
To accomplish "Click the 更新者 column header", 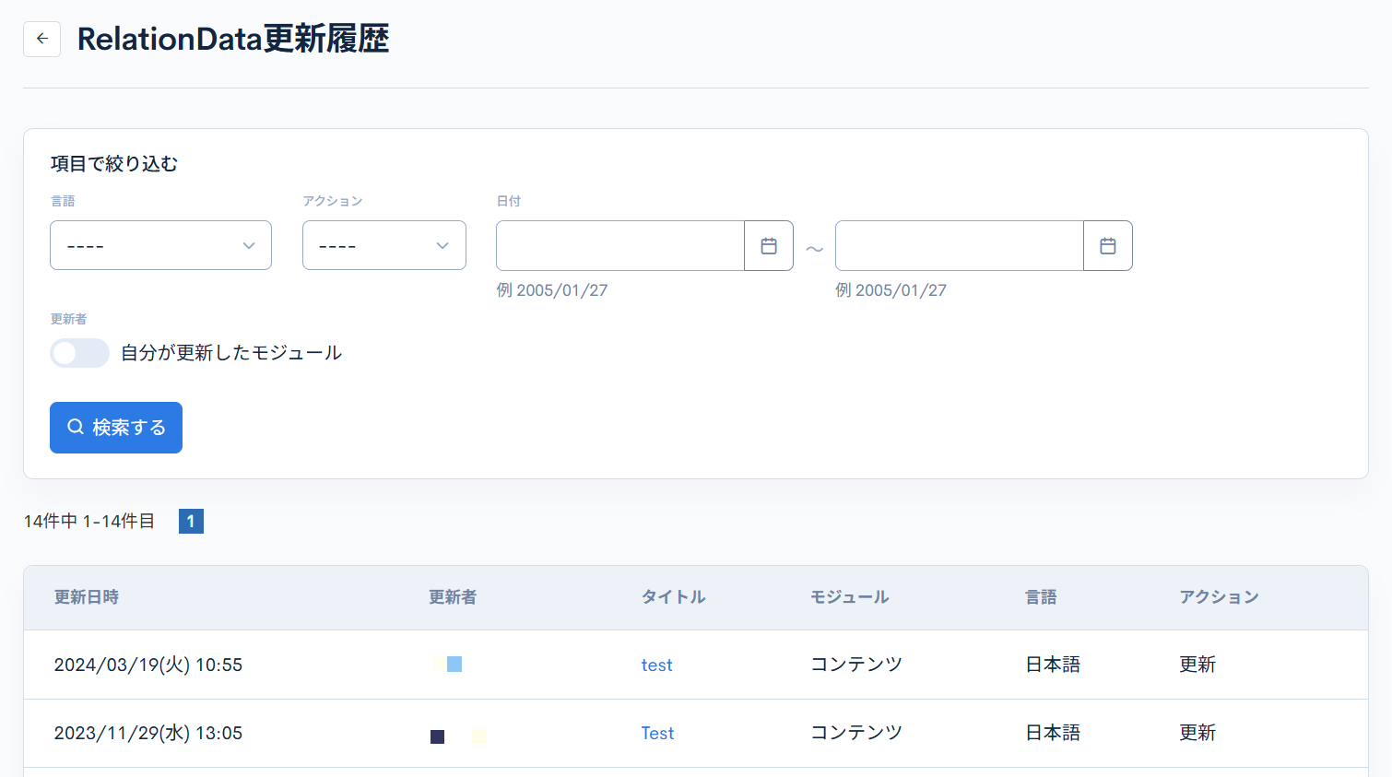I will click(453, 597).
